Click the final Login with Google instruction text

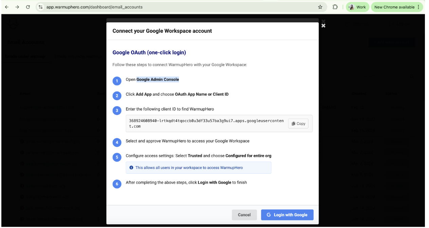(186, 183)
